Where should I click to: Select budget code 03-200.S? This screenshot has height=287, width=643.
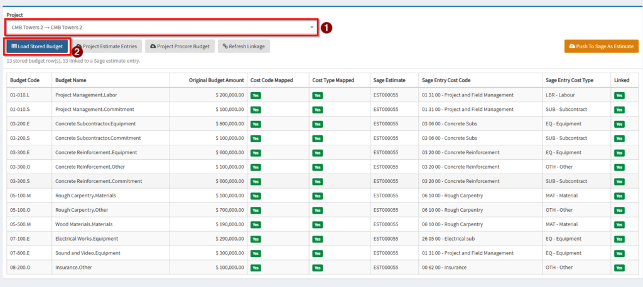[20, 138]
